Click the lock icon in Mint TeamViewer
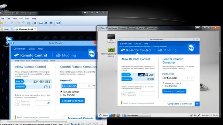The image size is (223, 125). click(x=123, y=94)
